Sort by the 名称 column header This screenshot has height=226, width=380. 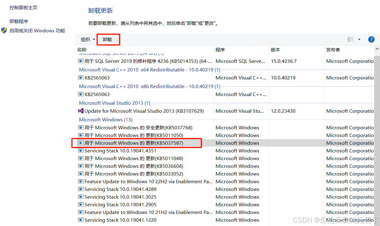click(x=82, y=50)
